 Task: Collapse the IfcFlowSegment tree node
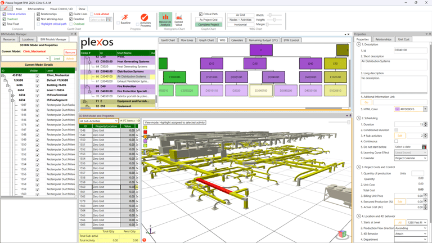tap(13, 100)
